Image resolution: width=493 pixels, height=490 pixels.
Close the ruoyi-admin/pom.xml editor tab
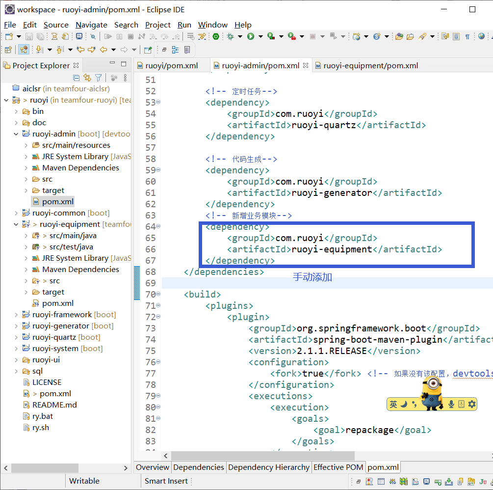[x=306, y=65]
